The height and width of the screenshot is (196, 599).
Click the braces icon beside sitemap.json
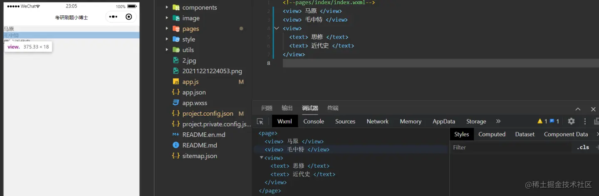[x=176, y=156]
